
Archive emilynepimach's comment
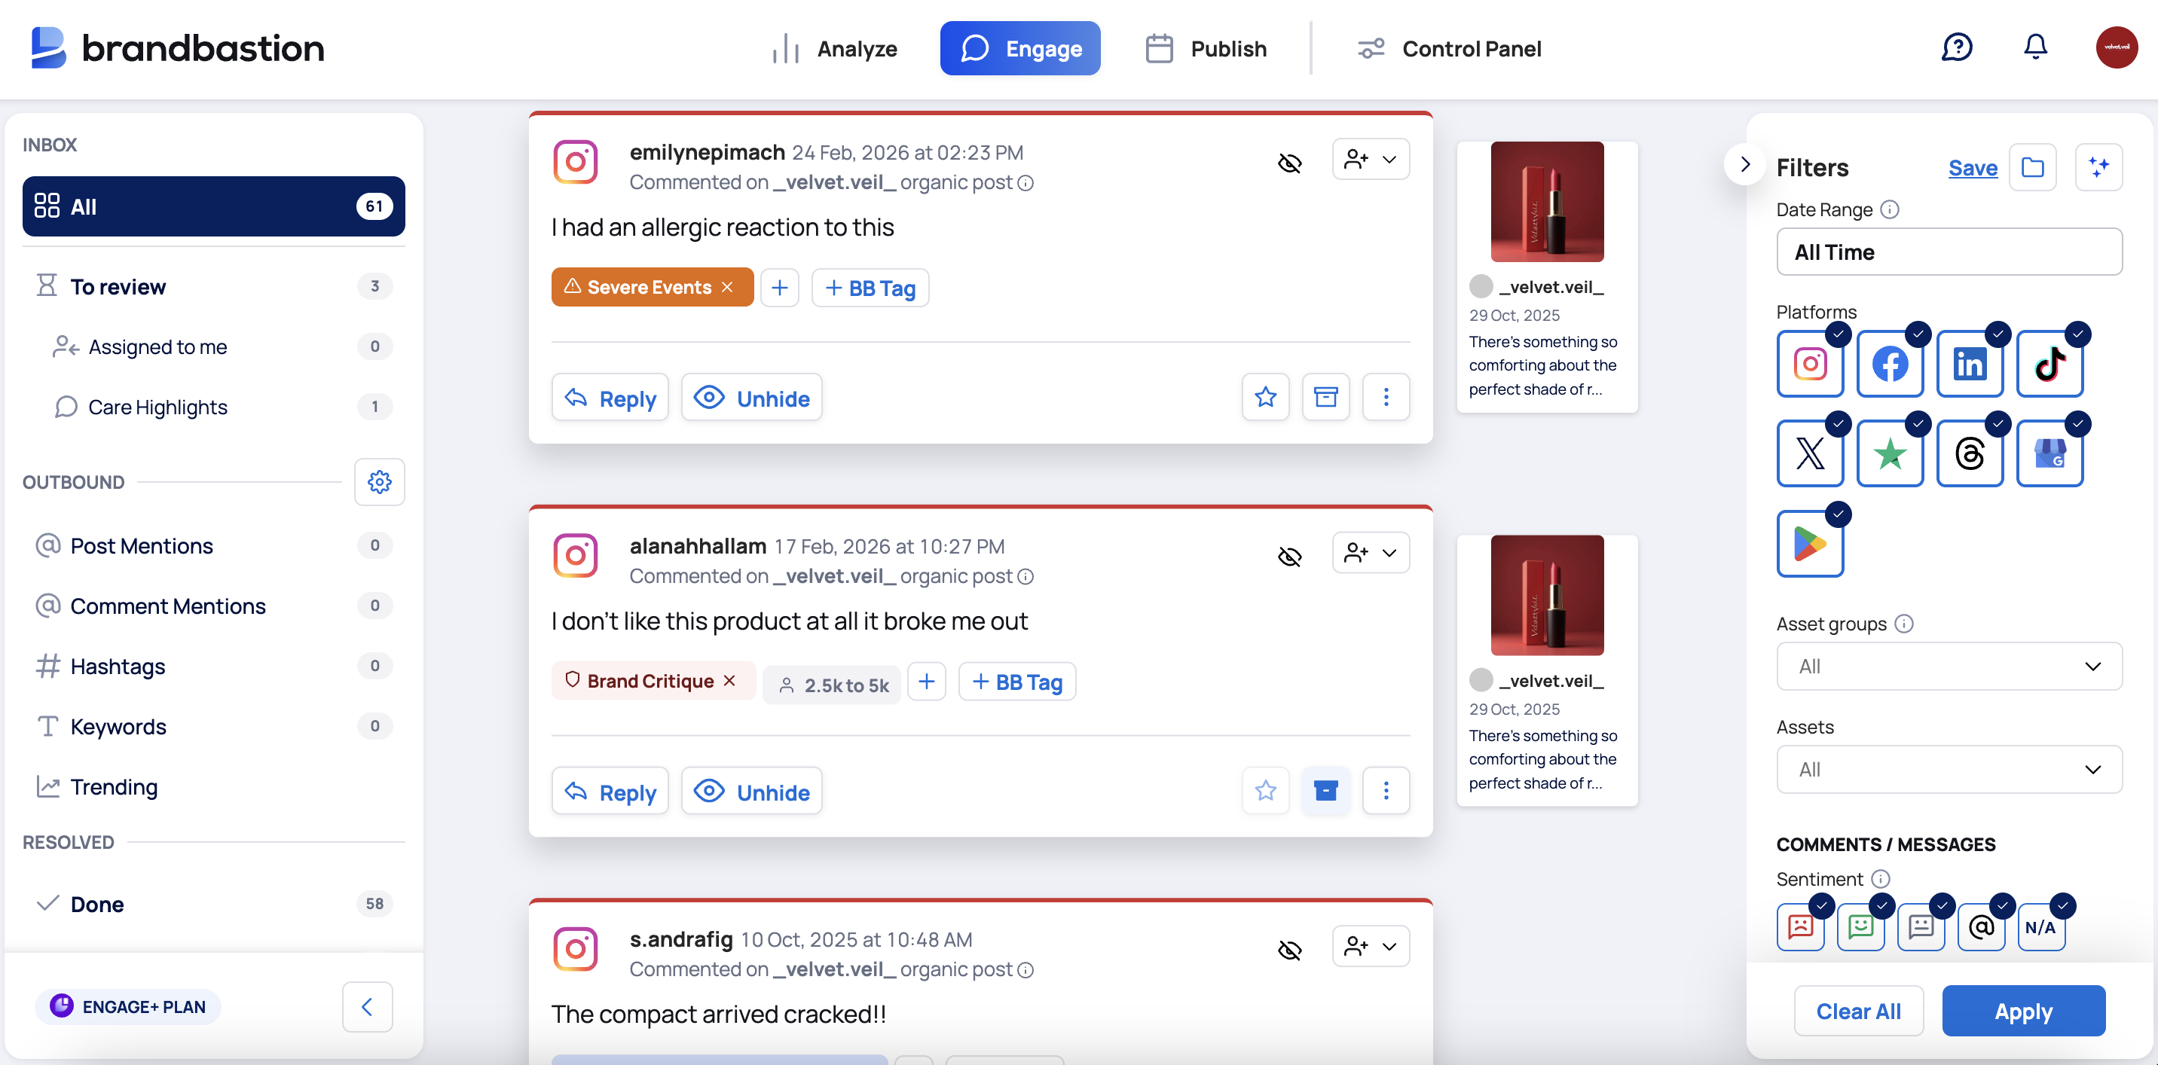coord(1325,397)
